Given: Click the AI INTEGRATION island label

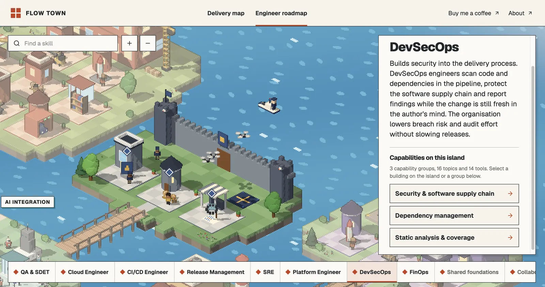Looking at the screenshot, I should point(28,202).
